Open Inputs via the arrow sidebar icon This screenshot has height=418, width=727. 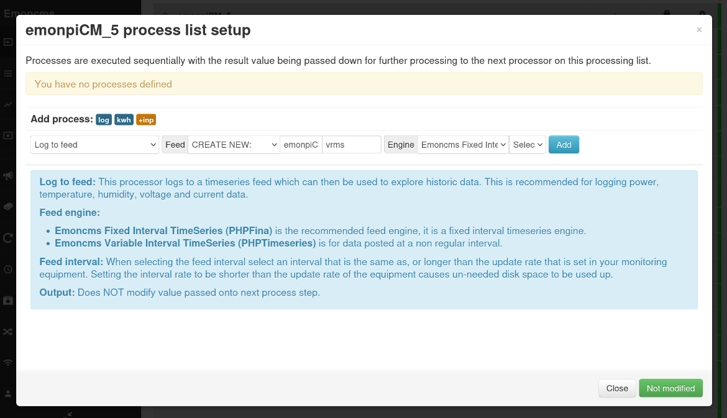click(x=7, y=42)
